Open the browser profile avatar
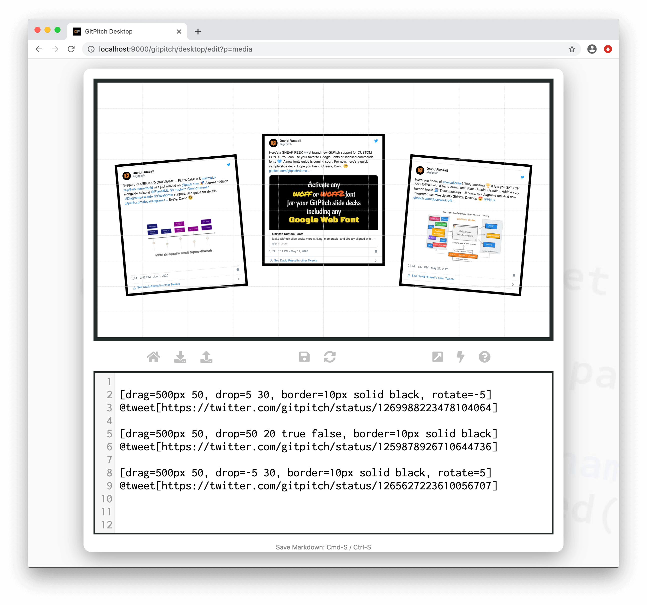 point(592,49)
